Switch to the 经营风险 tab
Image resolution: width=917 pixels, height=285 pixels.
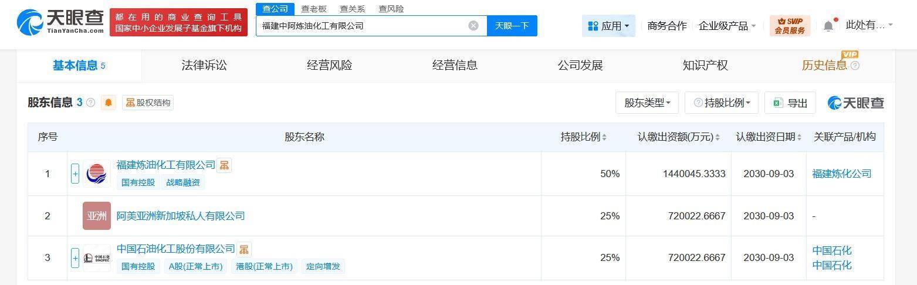330,66
